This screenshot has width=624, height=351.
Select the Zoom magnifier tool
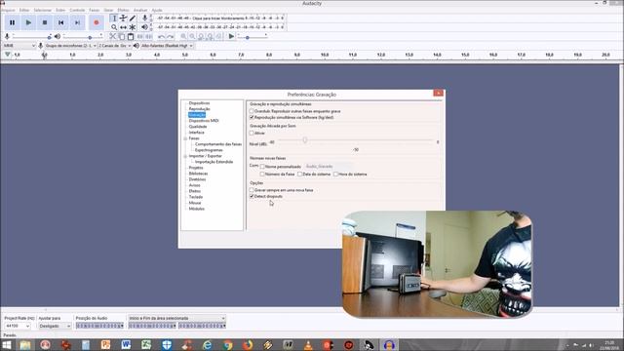point(114,27)
